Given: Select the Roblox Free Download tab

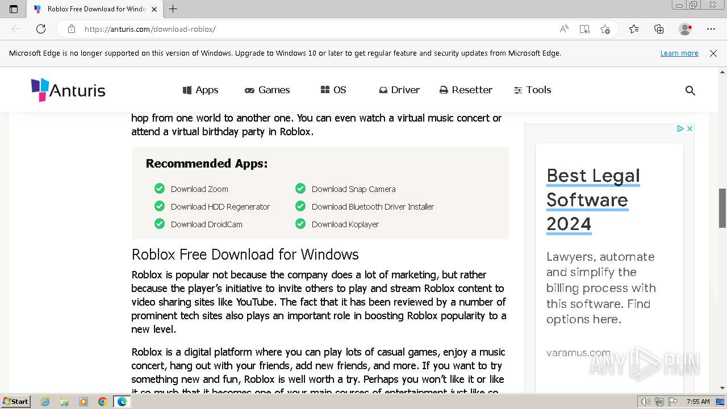Looking at the screenshot, I should pyautogui.click(x=95, y=9).
